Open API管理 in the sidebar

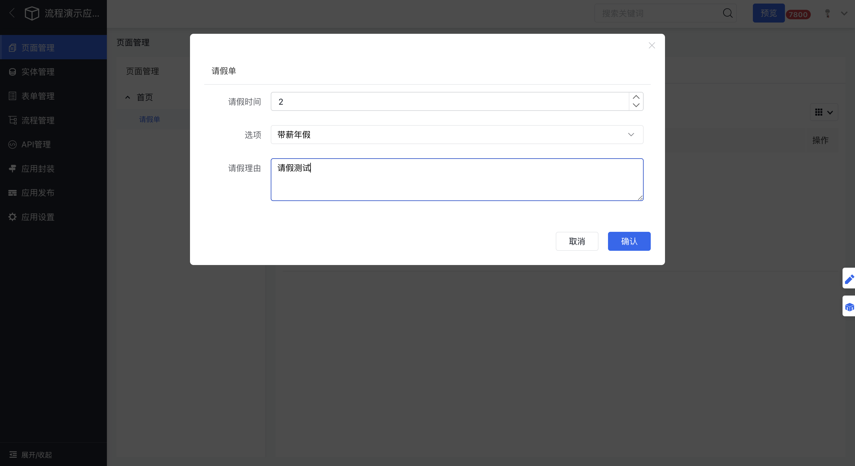click(x=53, y=144)
